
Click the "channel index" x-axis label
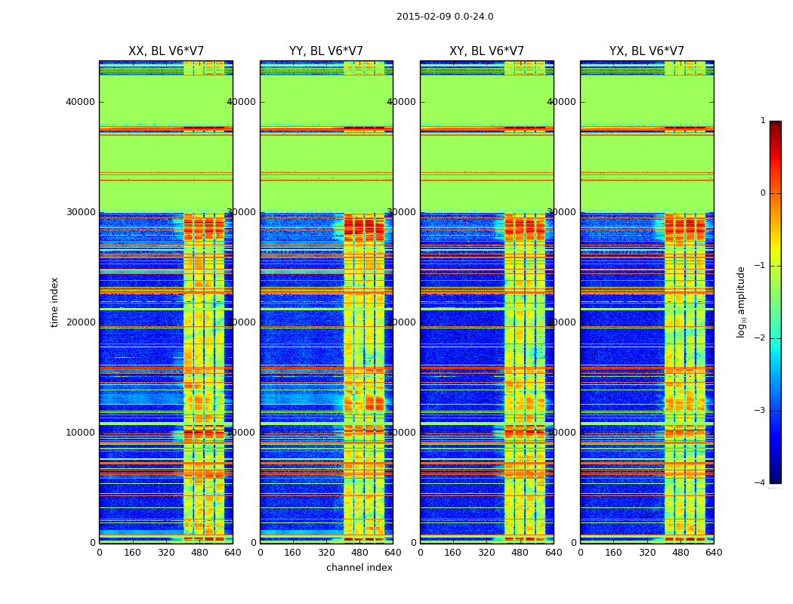(x=359, y=568)
